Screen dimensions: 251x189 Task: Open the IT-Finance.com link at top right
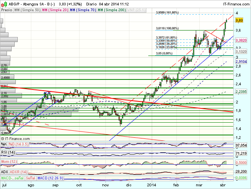pos(236,4)
